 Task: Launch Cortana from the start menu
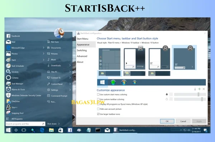point(12,78)
